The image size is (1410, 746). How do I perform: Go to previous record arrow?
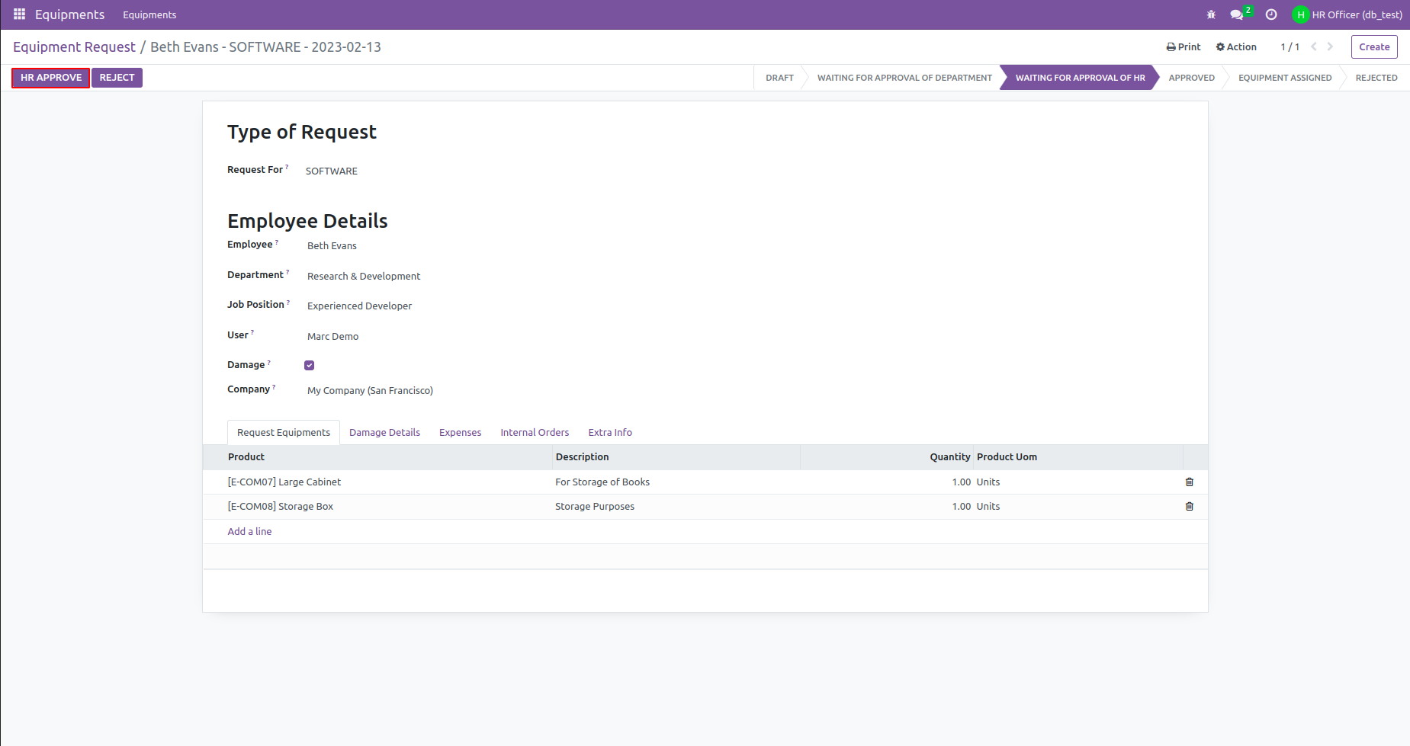(1314, 46)
